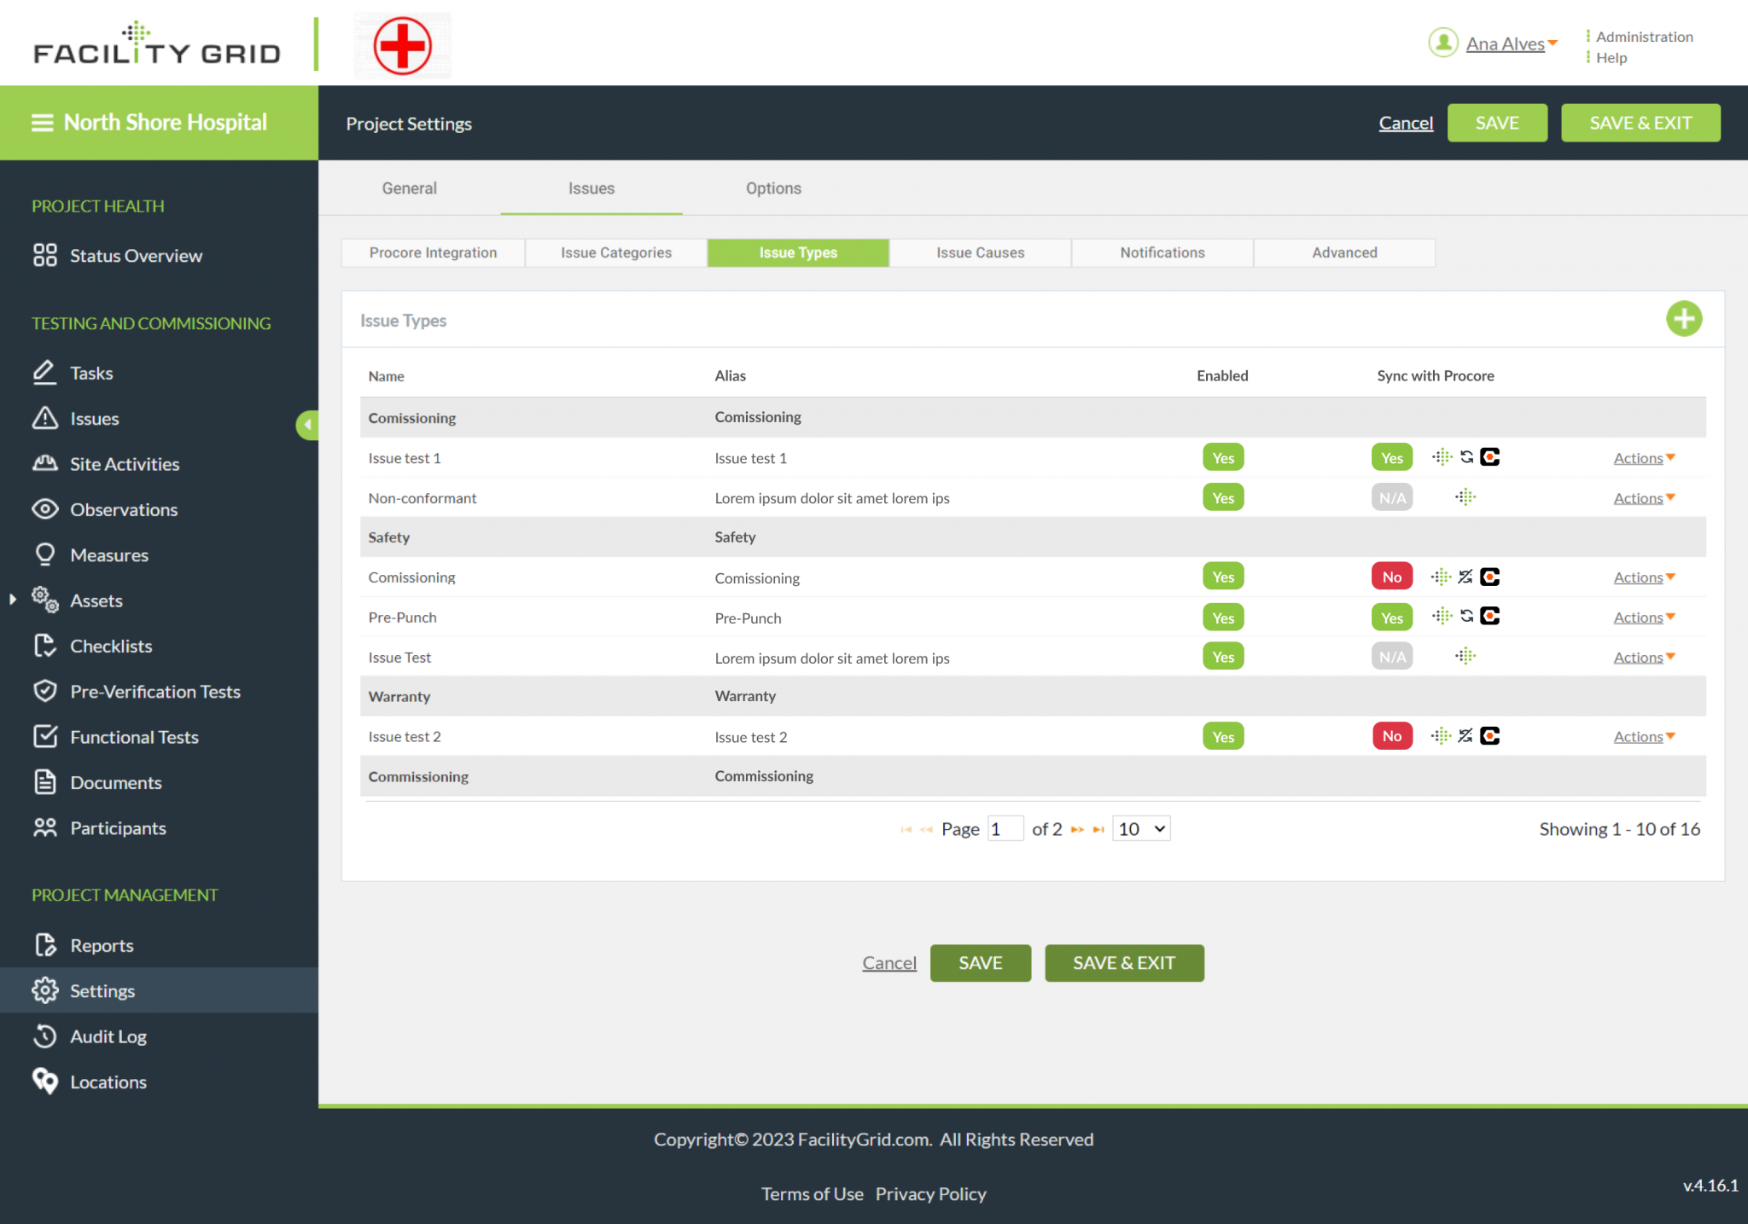This screenshot has width=1748, height=1224.
Task: Click the SAVE & EXIT button at top
Action: pos(1640,122)
